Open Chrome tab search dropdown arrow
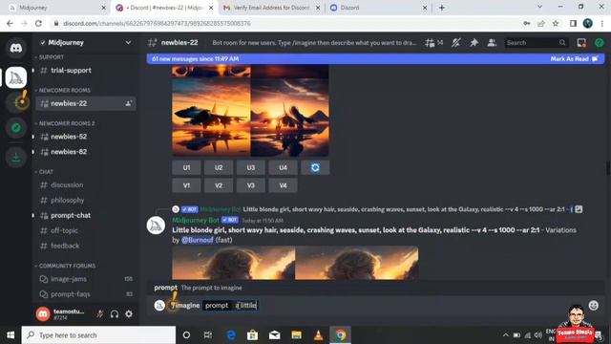This screenshot has height=344, width=611. coord(539,7)
